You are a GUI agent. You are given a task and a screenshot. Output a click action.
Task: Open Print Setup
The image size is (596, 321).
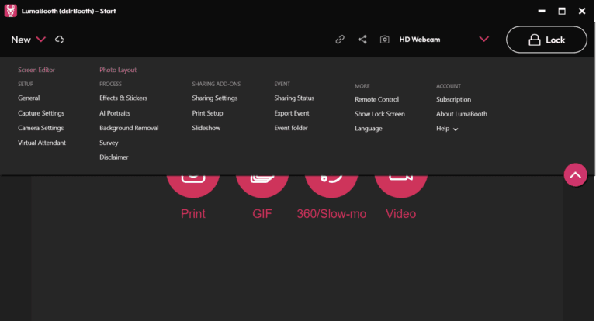(207, 113)
